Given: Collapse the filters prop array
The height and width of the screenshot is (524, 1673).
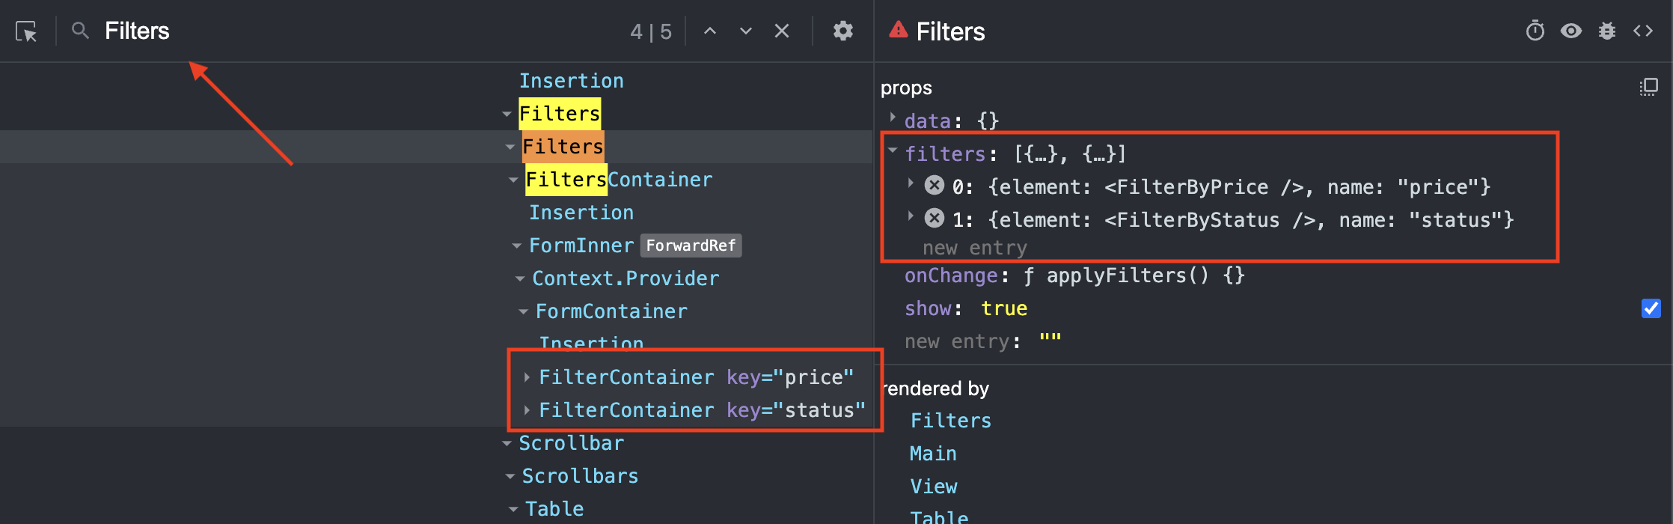Looking at the screenshot, I should [893, 151].
